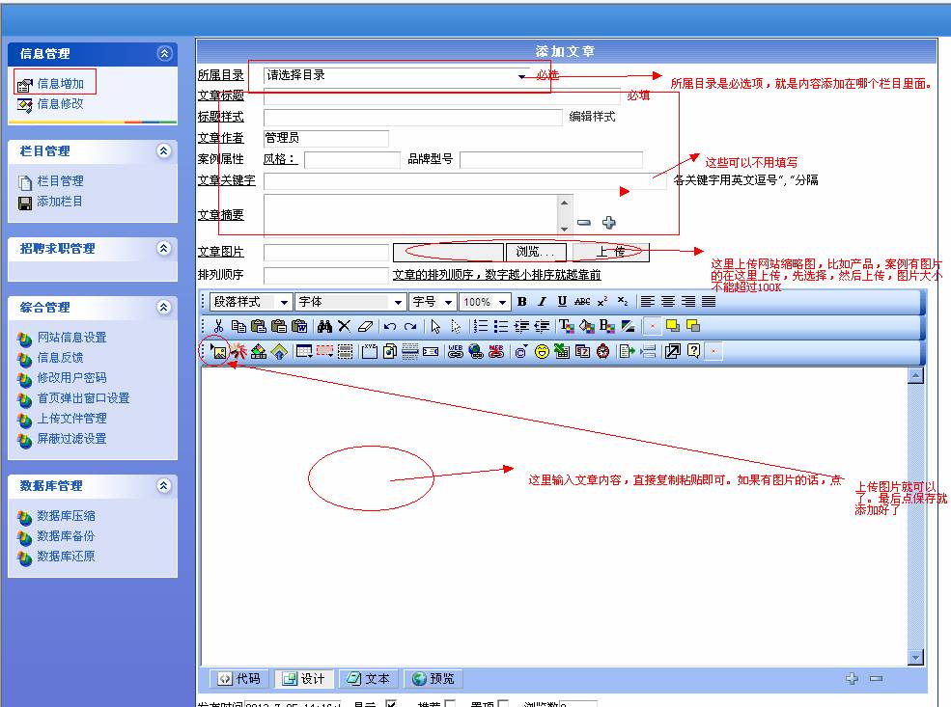The width and height of the screenshot is (951, 707).
Task: Switch to the 代码 tab
Action: click(239, 679)
